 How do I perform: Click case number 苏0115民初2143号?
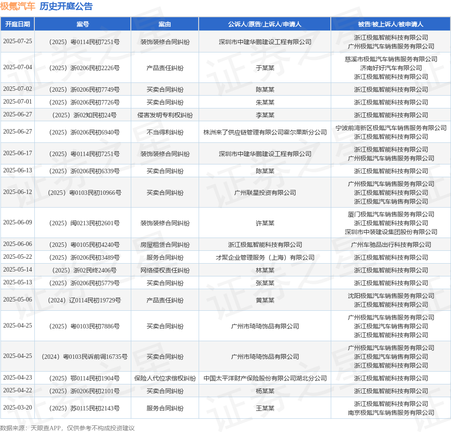pyautogui.click(x=85, y=408)
